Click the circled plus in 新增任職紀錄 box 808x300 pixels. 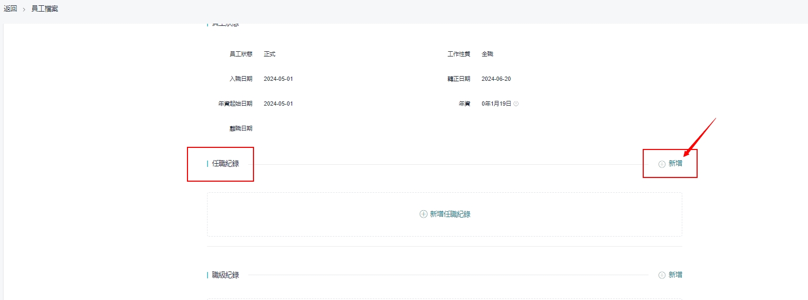click(x=423, y=214)
